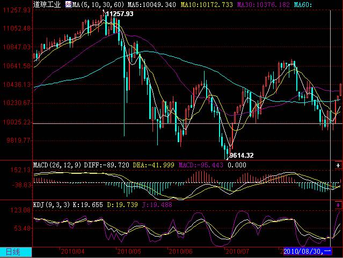
Task: Click the DIFF:-89.720 value
Action: point(107,165)
